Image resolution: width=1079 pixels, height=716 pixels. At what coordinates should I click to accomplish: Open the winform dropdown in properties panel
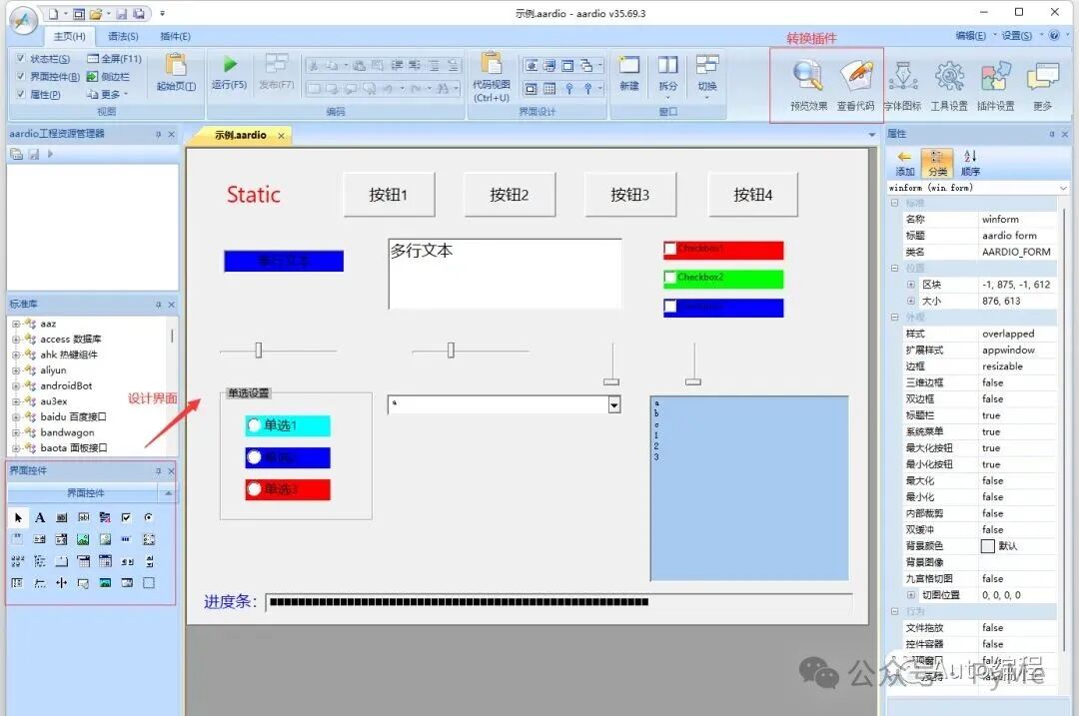[x=1065, y=186]
